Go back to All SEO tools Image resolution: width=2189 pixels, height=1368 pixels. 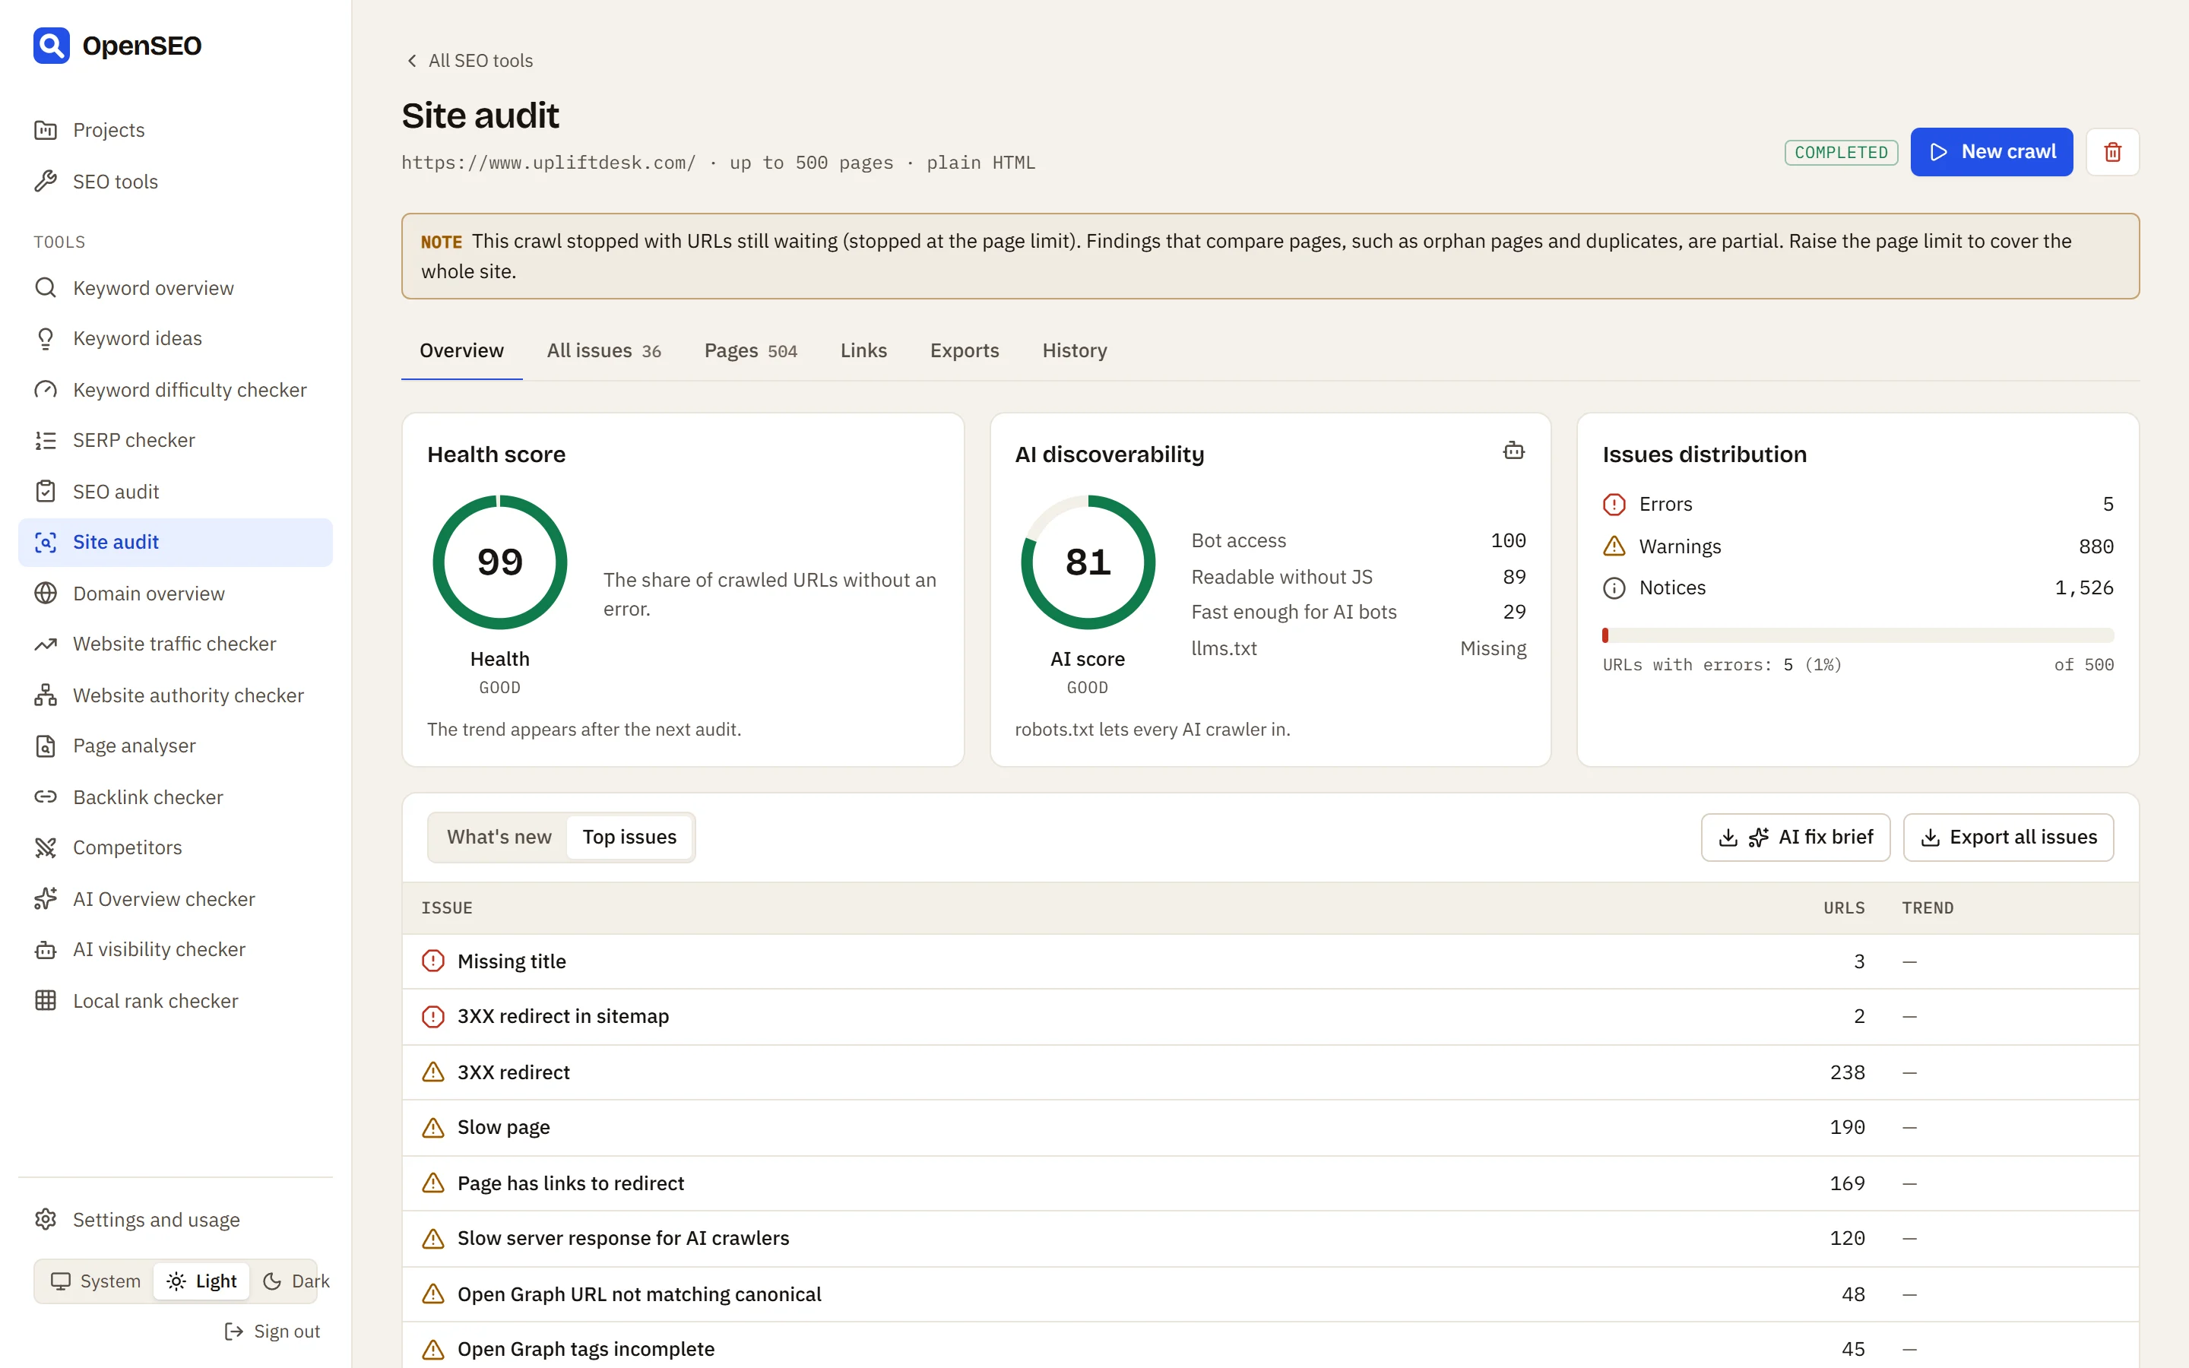(x=470, y=61)
